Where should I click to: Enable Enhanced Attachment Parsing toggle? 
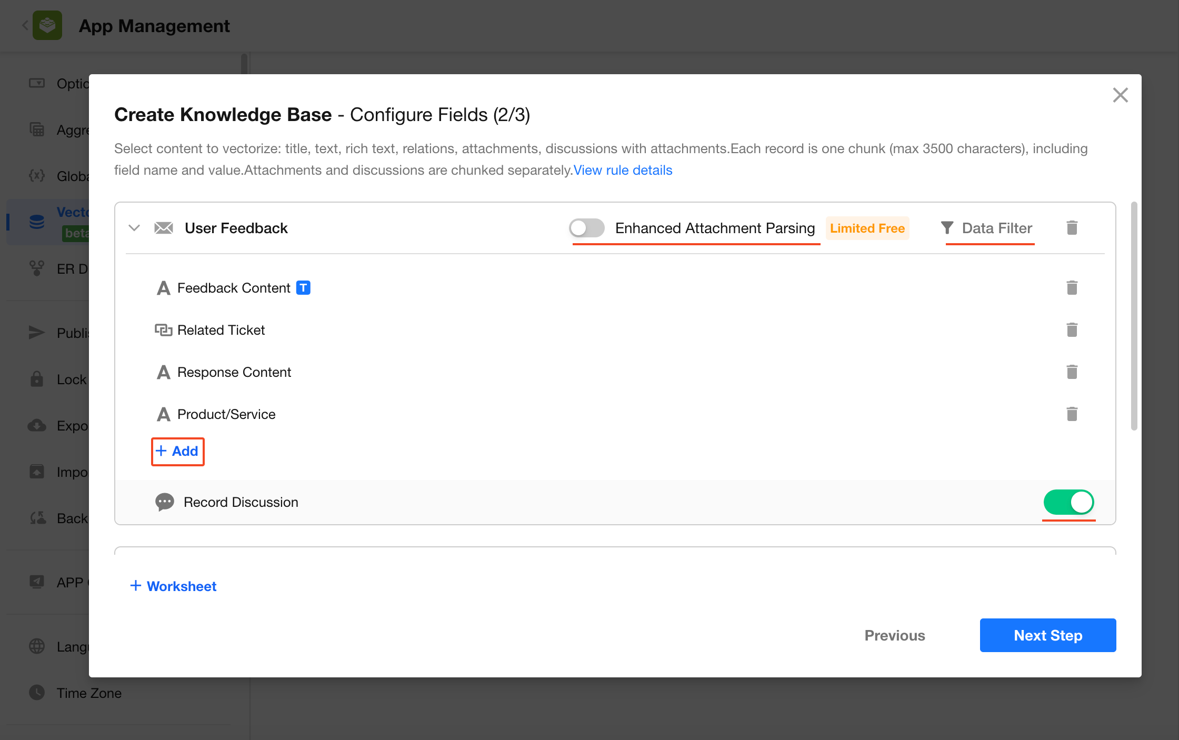tap(586, 228)
